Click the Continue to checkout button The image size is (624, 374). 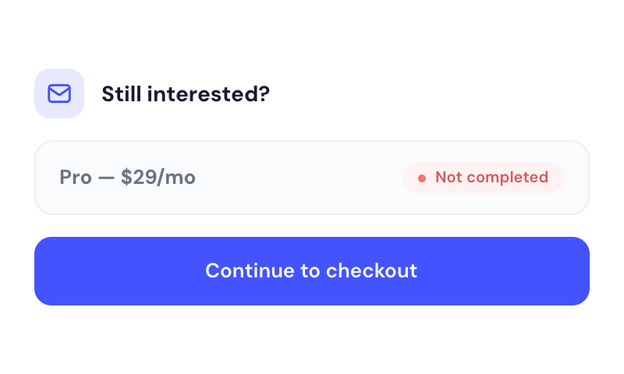311,271
